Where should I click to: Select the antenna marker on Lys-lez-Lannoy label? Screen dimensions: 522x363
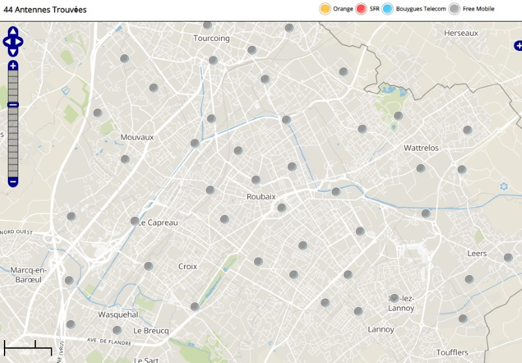(x=394, y=298)
